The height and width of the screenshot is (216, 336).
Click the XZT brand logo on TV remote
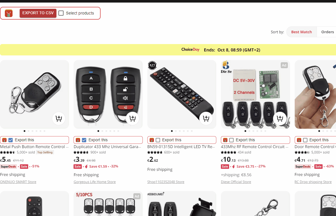coord(152,65)
